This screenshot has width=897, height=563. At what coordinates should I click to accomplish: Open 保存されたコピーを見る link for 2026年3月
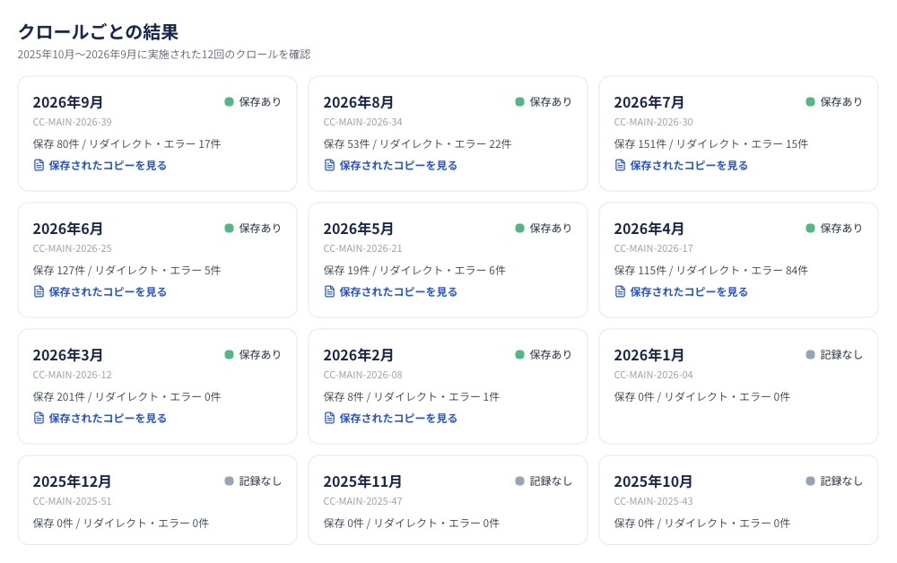100,418
